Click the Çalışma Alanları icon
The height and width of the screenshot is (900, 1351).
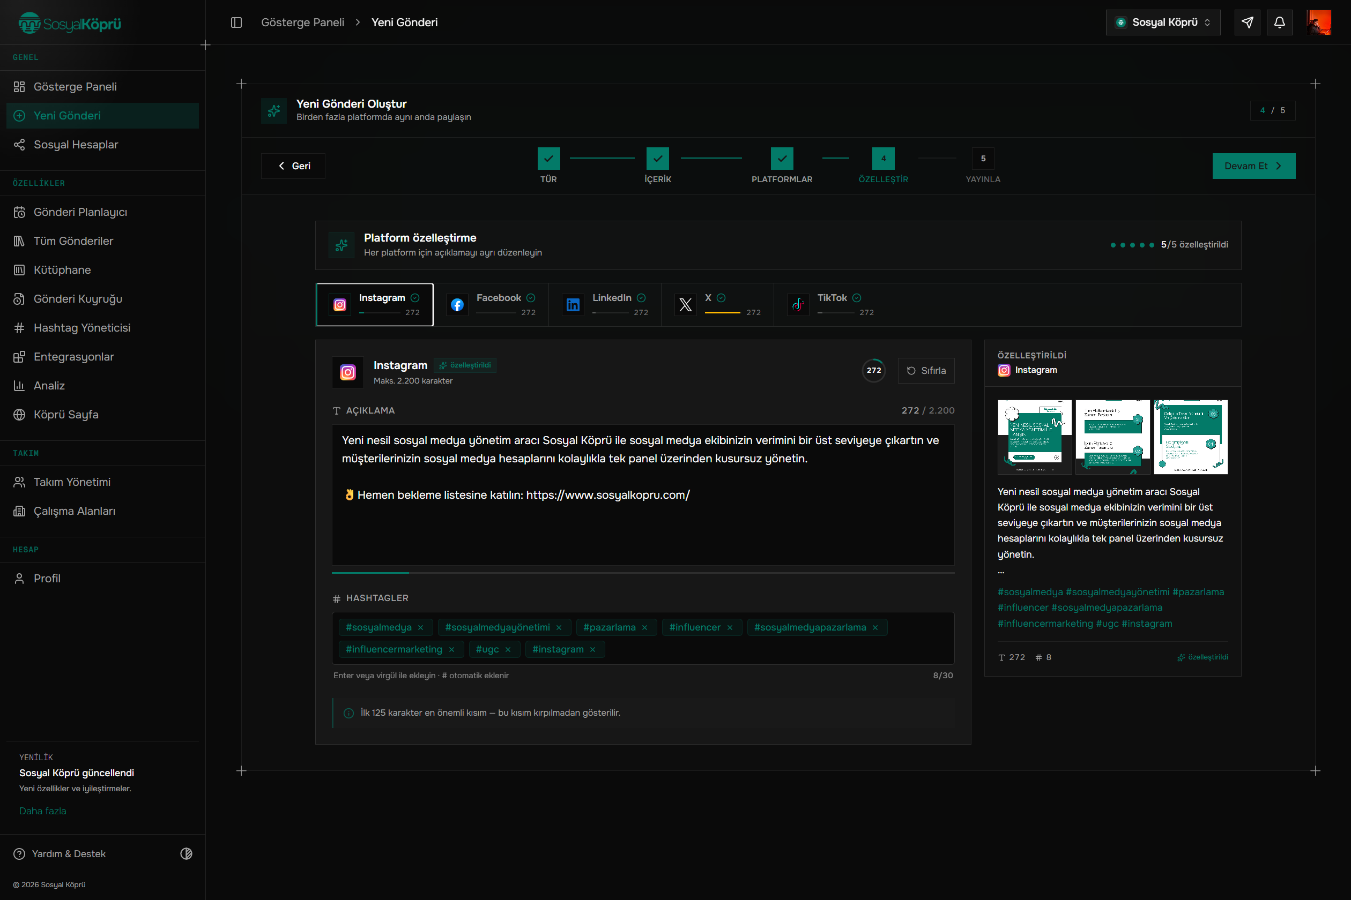19,511
